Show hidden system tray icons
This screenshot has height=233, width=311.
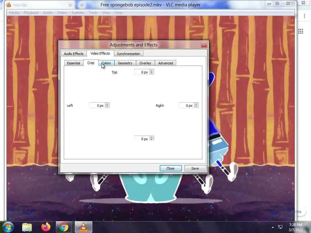coord(273,227)
